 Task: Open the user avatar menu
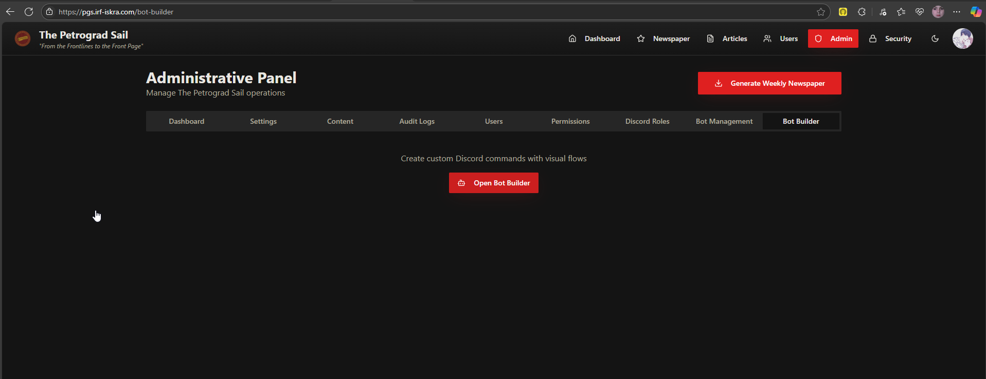click(963, 39)
